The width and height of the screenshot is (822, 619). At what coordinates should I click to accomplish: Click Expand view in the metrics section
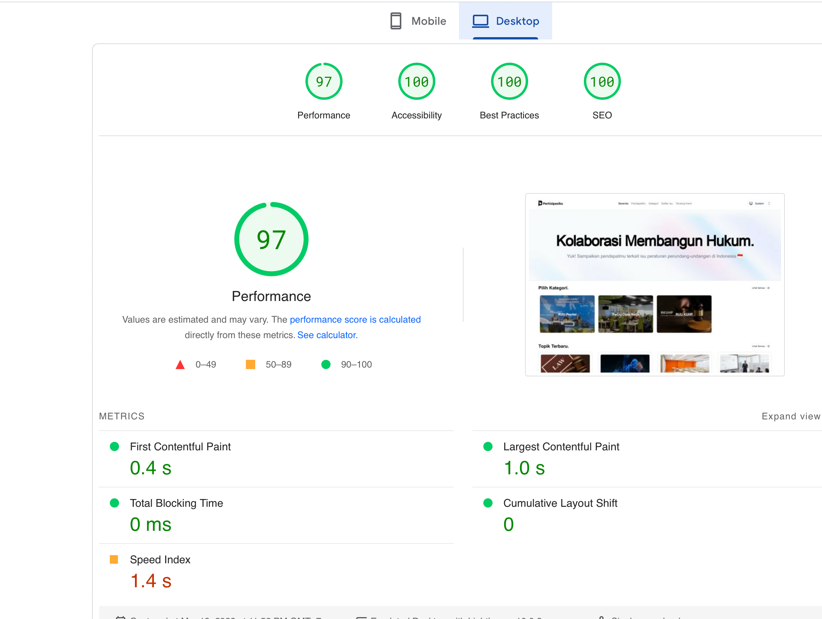[x=791, y=416]
